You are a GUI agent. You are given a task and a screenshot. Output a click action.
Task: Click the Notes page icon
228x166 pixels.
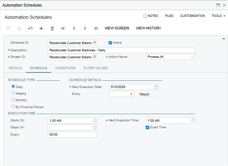point(145,16)
